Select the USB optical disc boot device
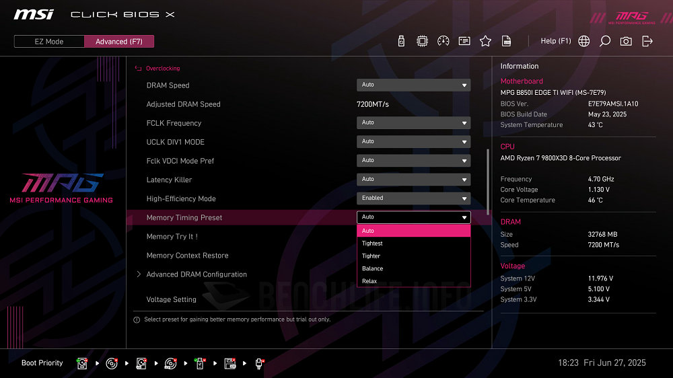Screen dimensions: 673x378 [170, 363]
